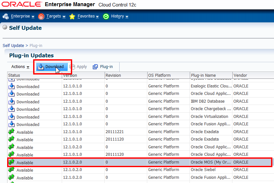
Task: Click the Enterprise menu dropdown arrow
Action: tap(33, 17)
